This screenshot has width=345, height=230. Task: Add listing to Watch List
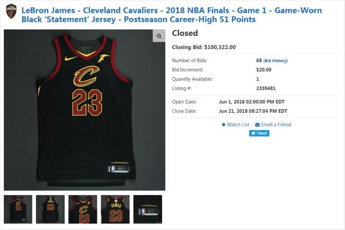(x=235, y=124)
